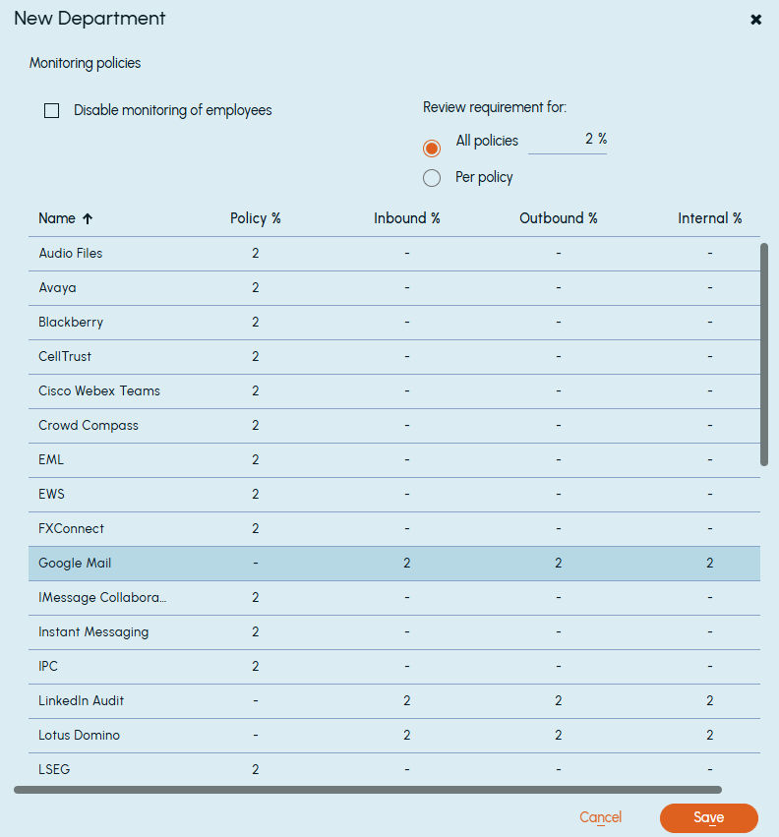Select the LinkedIn Audit row
The height and width of the screenshot is (837, 779).
[394, 701]
